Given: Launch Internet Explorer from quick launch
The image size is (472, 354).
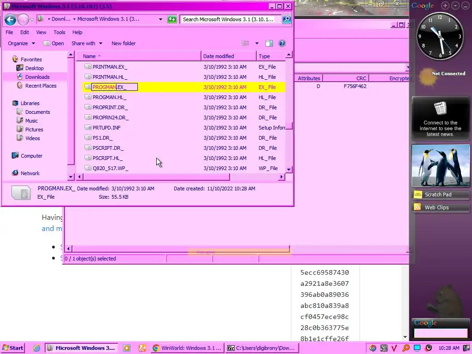Looking at the screenshot, I should coord(36,348).
